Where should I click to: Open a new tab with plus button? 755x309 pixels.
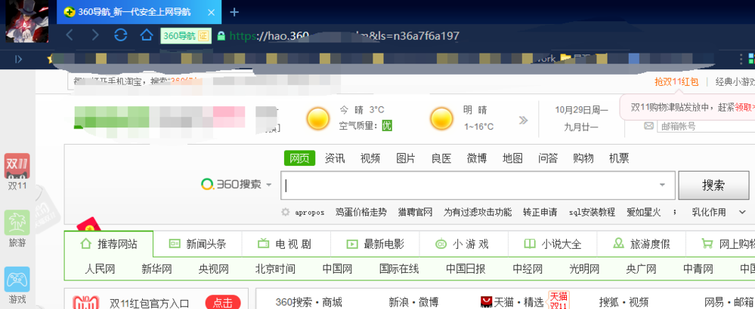point(234,12)
